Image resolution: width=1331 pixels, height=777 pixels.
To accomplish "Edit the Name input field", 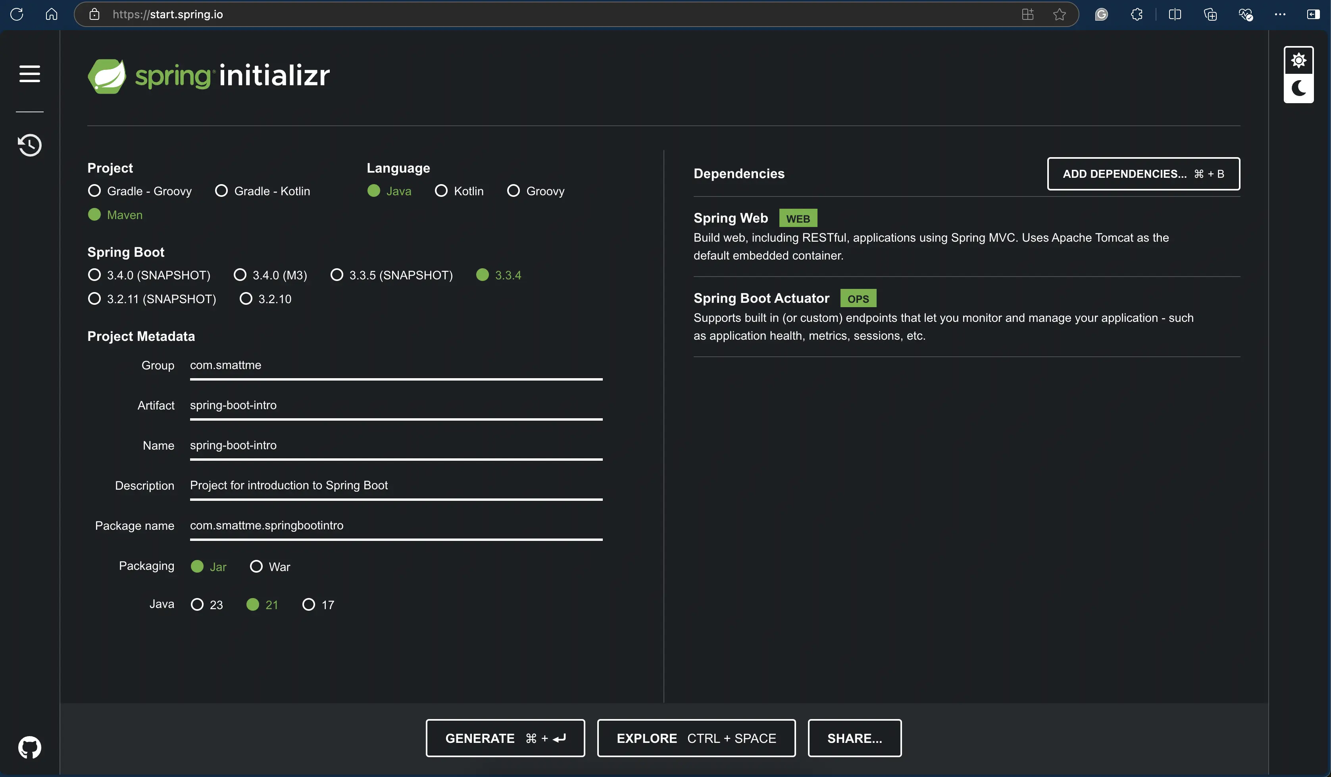I will (x=396, y=445).
